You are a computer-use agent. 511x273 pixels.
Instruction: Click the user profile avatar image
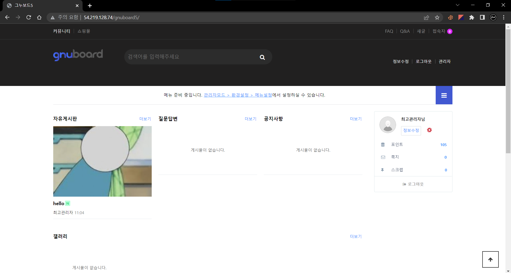coord(388,125)
